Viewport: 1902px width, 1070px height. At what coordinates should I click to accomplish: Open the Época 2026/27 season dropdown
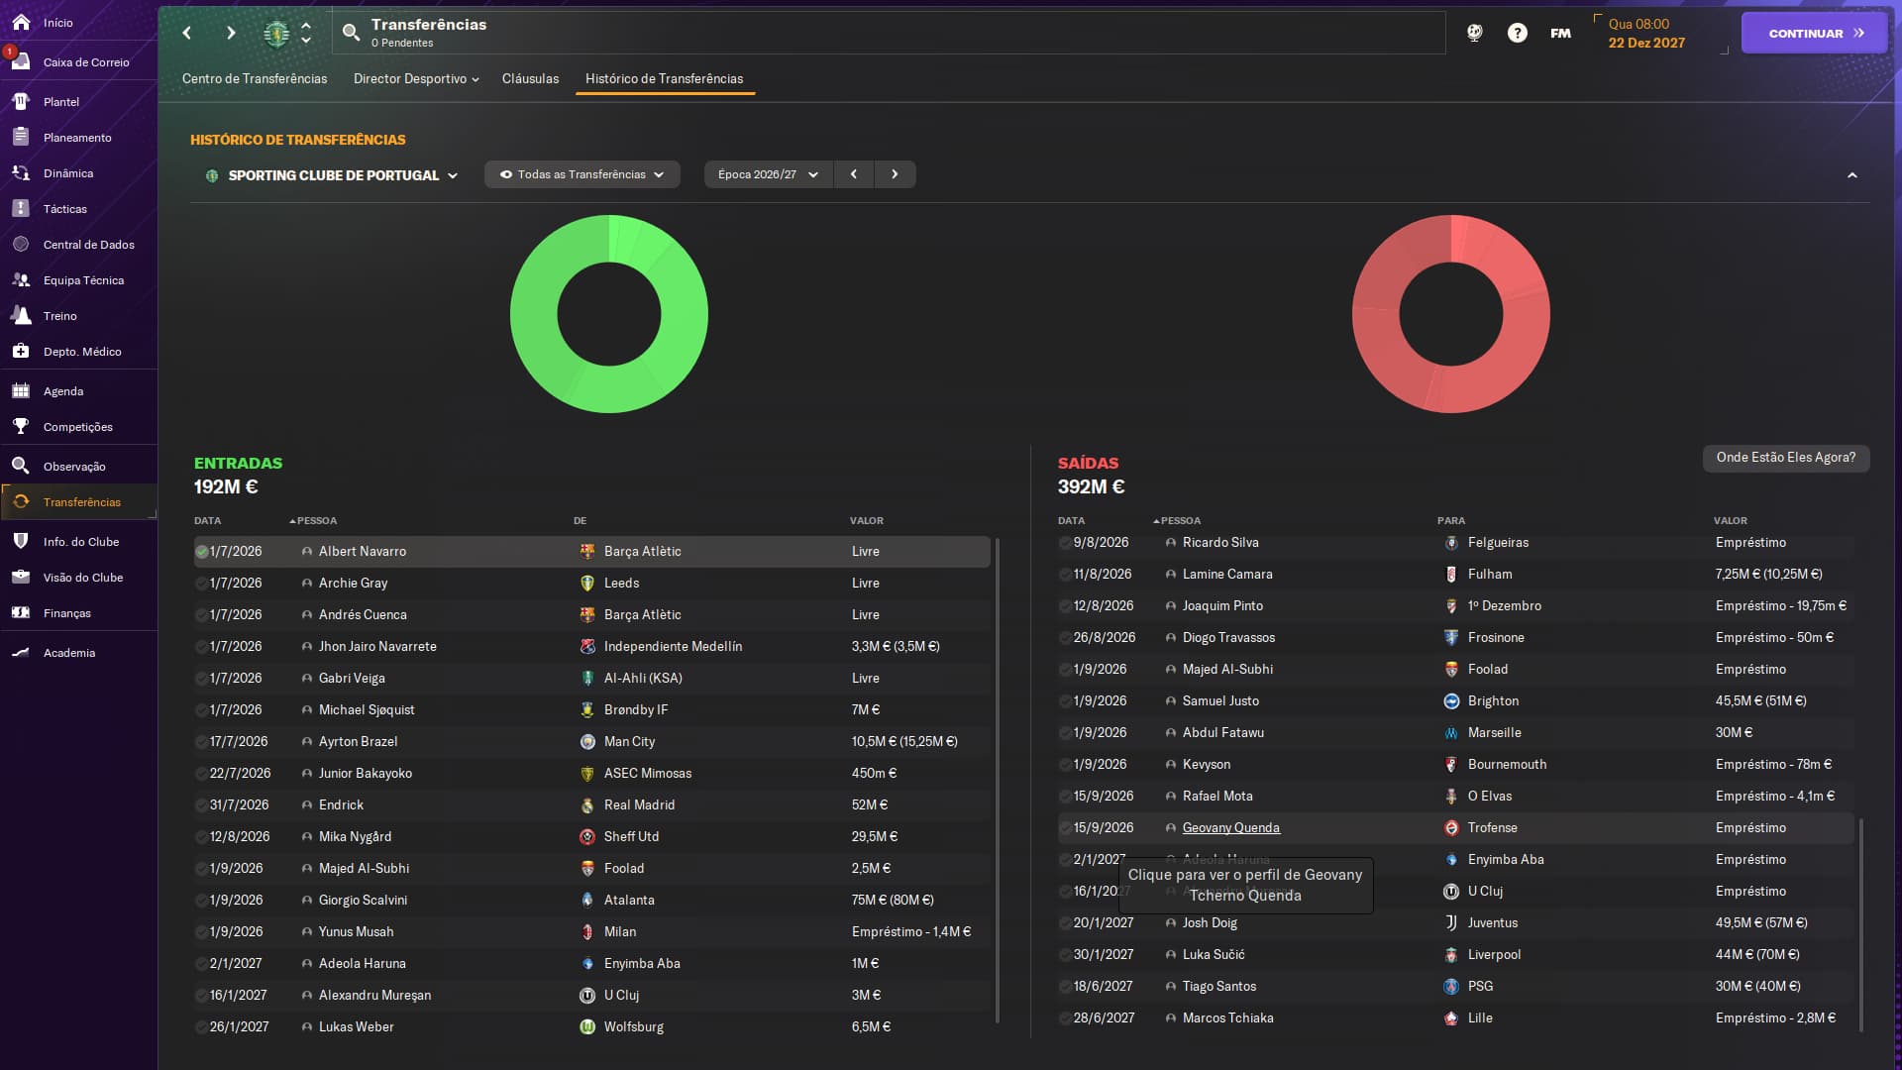(x=768, y=174)
